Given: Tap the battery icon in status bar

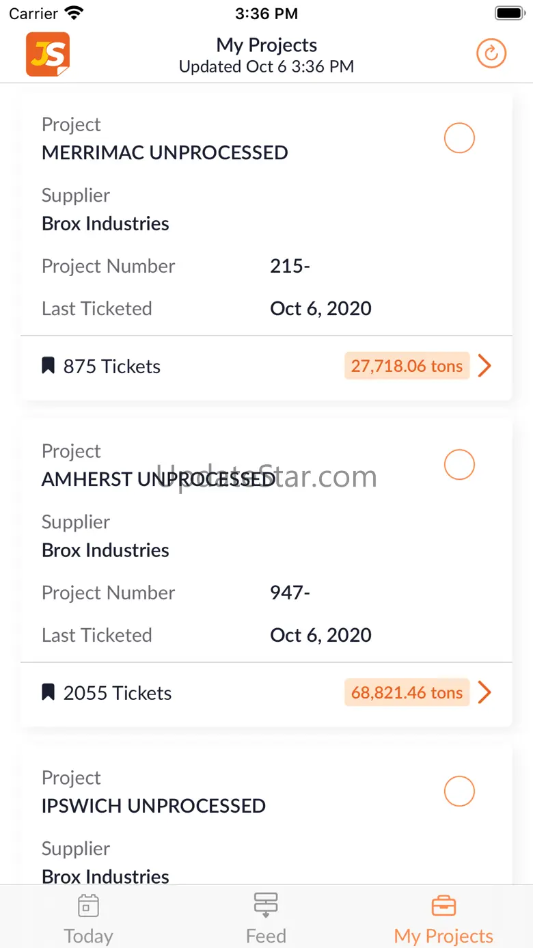Looking at the screenshot, I should [509, 13].
